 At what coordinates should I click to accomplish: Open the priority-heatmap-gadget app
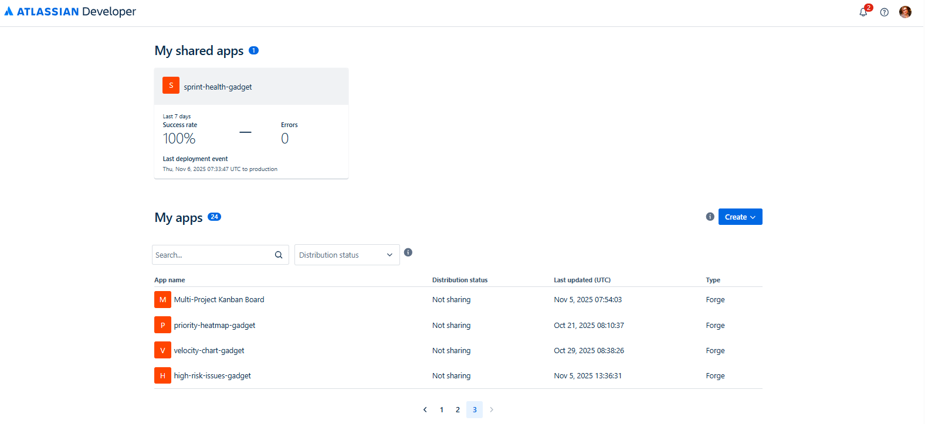coord(215,326)
